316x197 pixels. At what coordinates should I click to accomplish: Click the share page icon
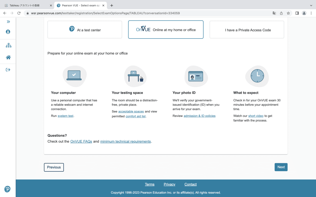coord(281,13)
